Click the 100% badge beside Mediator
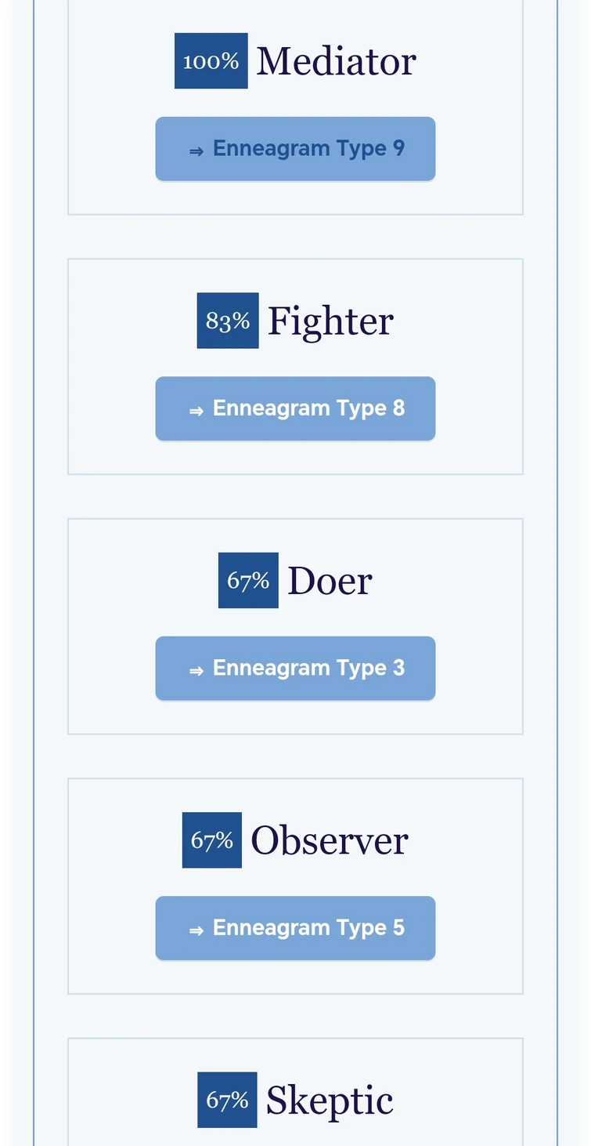The height and width of the screenshot is (1146, 591). (211, 61)
